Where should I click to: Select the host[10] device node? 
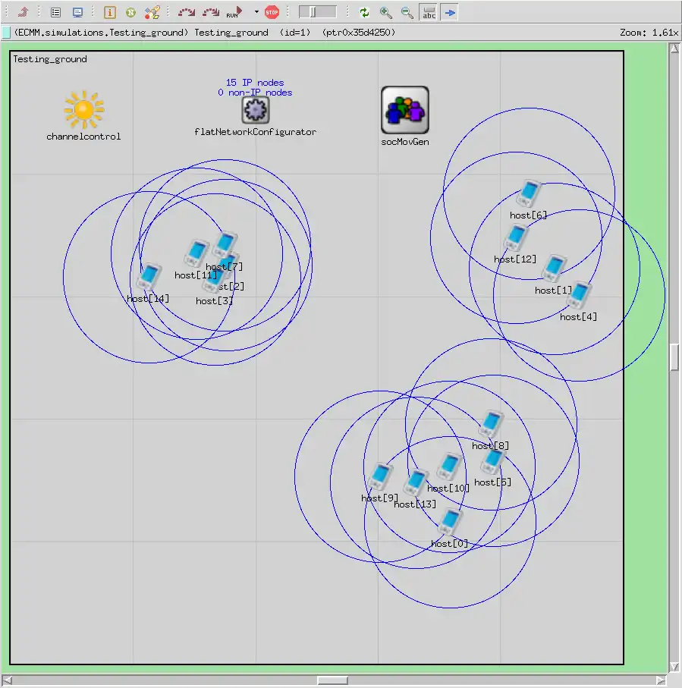pyautogui.click(x=449, y=467)
